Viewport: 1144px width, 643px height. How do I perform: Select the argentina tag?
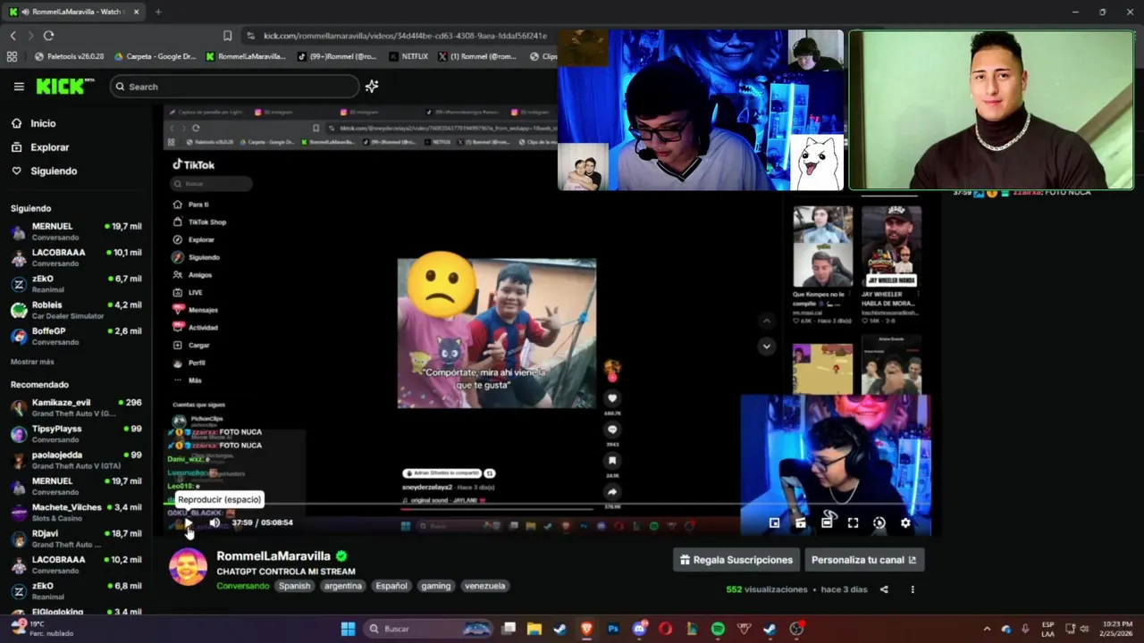pos(343,586)
